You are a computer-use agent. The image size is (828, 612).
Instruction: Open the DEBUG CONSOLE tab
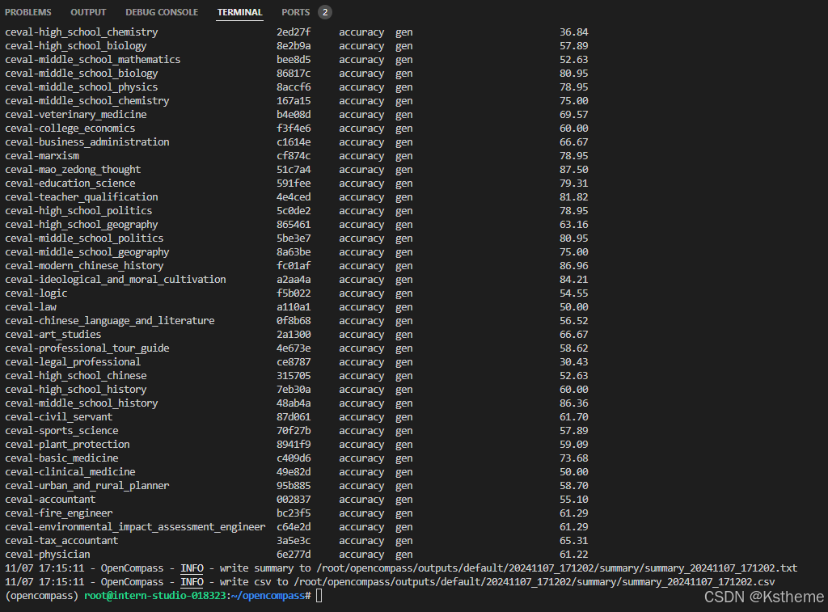point(162,12)
